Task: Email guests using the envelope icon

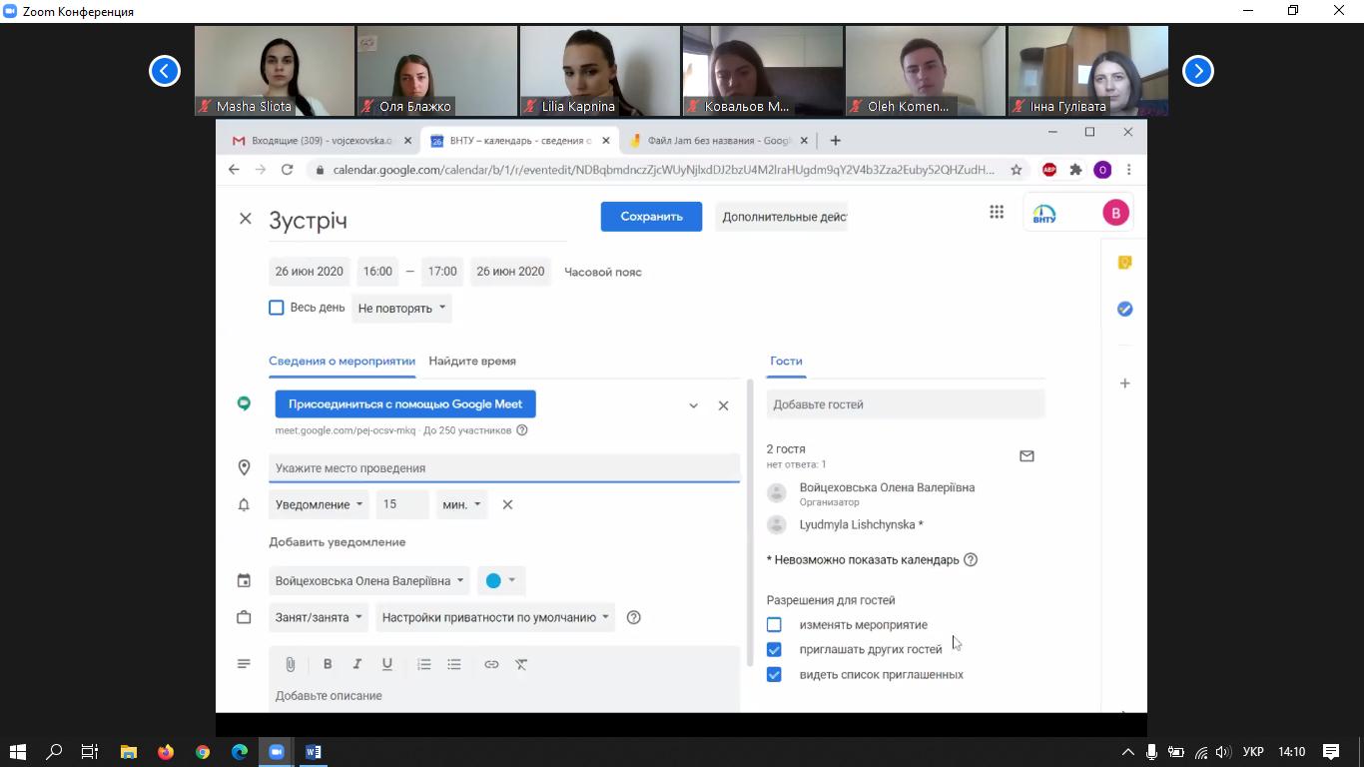Action: click(1026, 456)
